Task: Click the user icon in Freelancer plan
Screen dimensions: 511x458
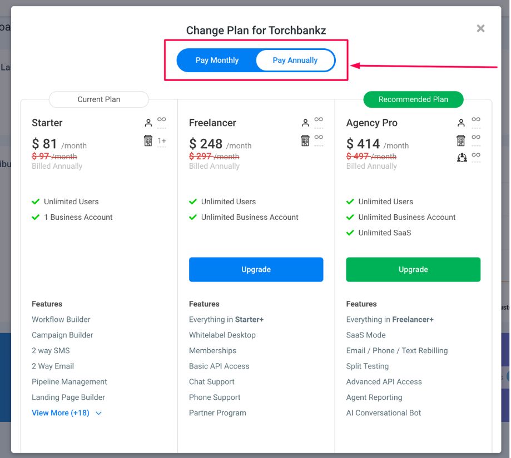Action: (305, 123)
